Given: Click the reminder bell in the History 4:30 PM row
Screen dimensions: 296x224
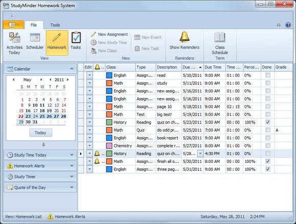Looking at the screenshot, I should tap(97, 154).
